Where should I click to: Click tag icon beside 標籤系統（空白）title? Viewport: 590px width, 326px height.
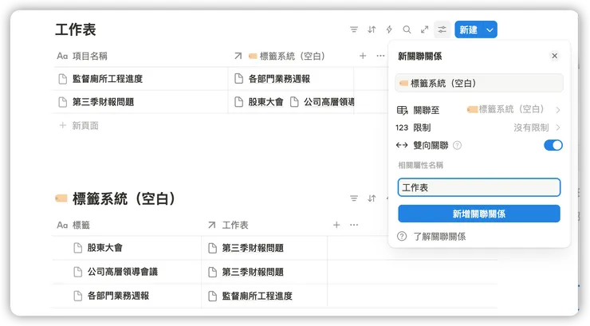point(61,198)
